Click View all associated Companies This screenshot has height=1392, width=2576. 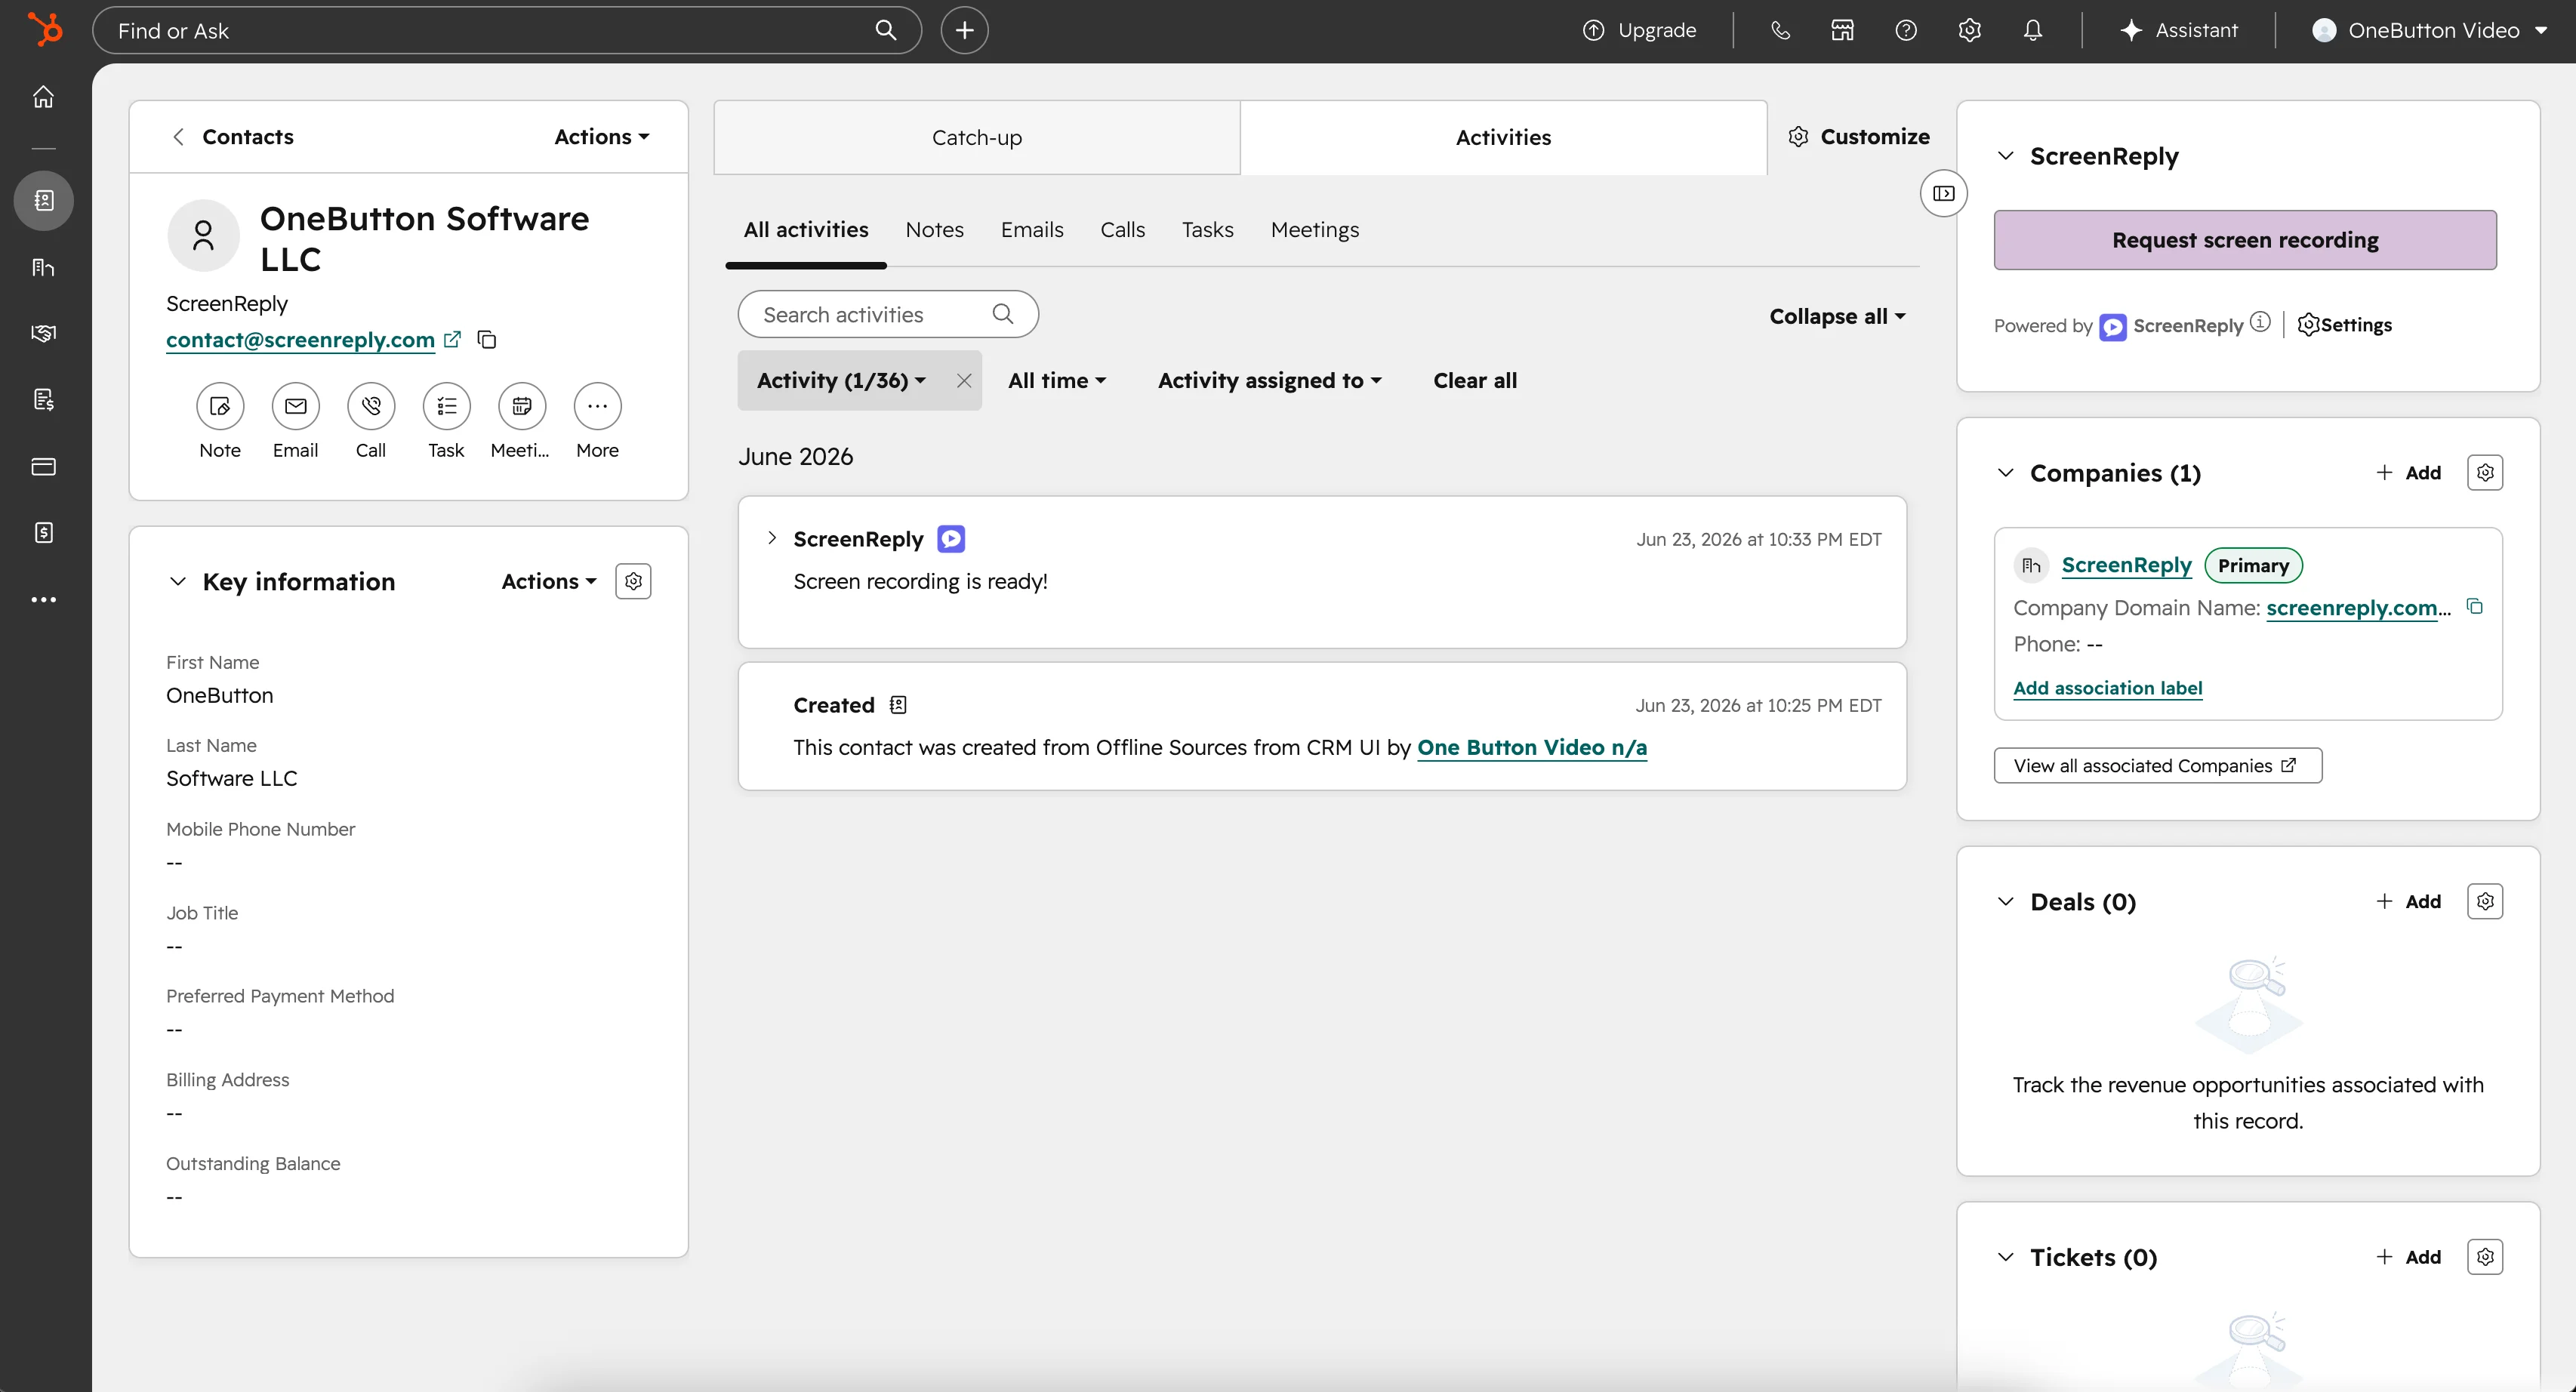coord(2157,765)
